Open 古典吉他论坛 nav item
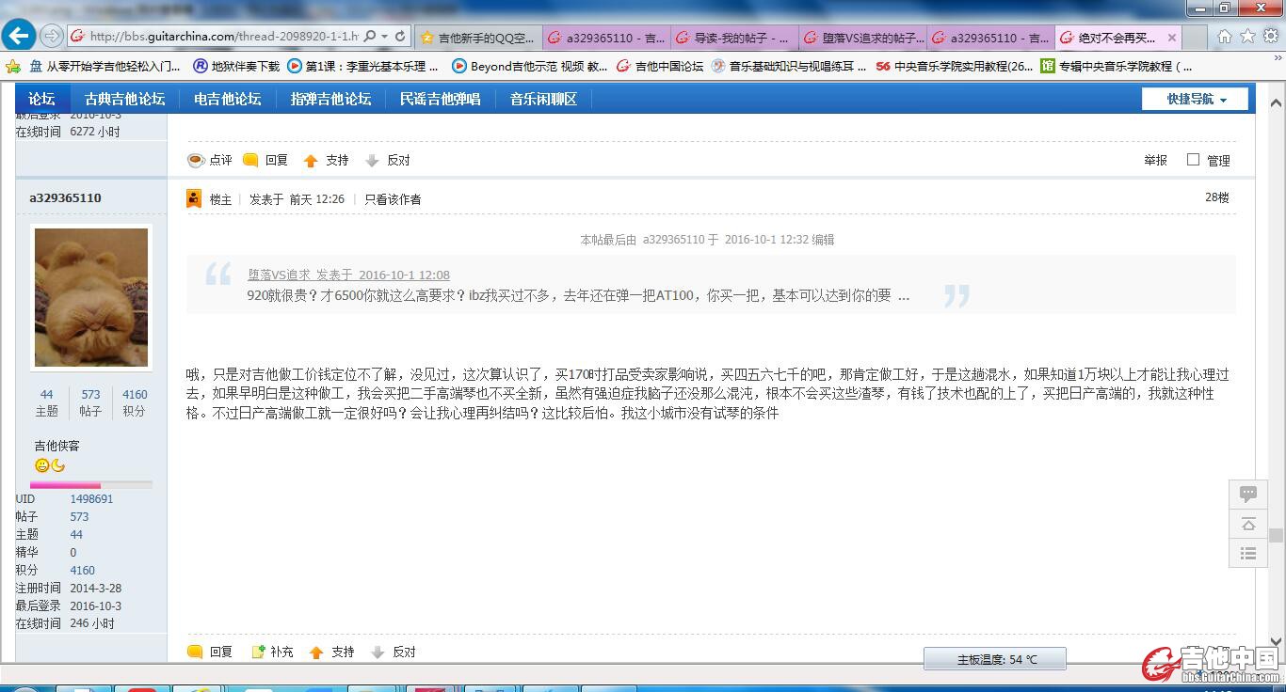The height and width of the screenshot is (692, 1286). tap(124, 99)
